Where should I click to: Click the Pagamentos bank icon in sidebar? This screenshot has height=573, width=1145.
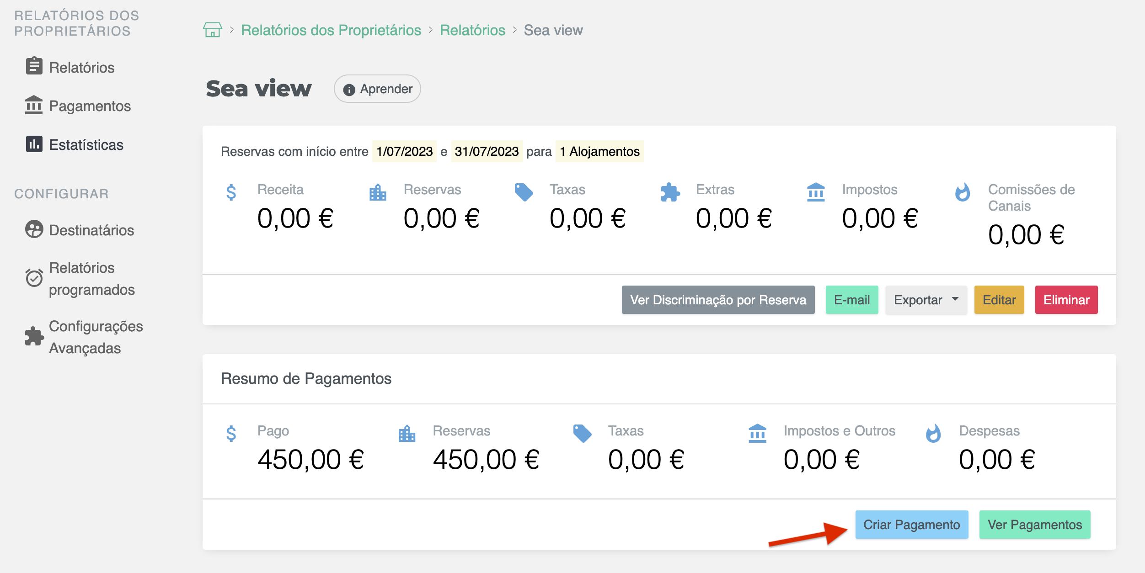click(34, 105)
